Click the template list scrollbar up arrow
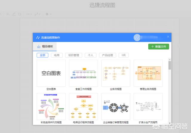 [170, 60]
